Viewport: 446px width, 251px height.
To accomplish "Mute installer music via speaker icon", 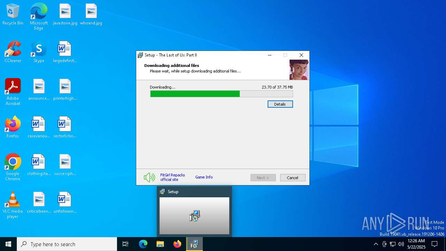I will tap(149, 177).
